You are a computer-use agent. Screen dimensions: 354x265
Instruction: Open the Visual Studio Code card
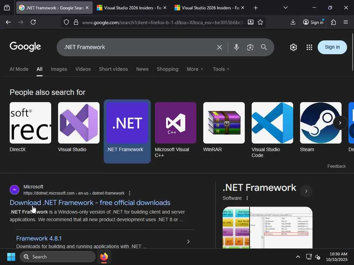point(272,130)
